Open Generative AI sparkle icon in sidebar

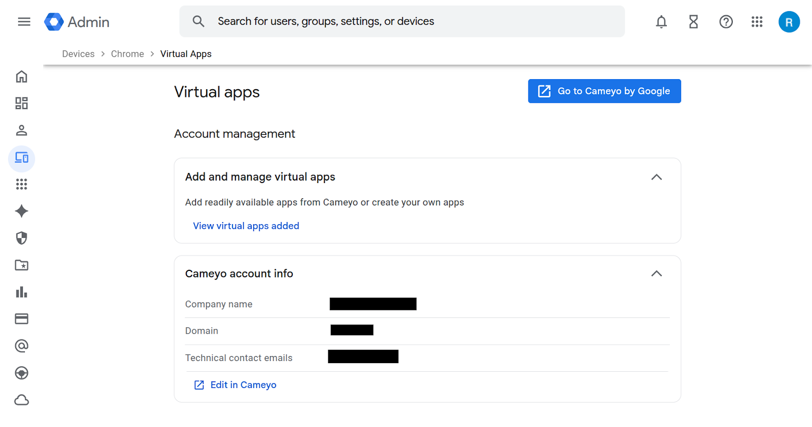click(x=21, y=211)
